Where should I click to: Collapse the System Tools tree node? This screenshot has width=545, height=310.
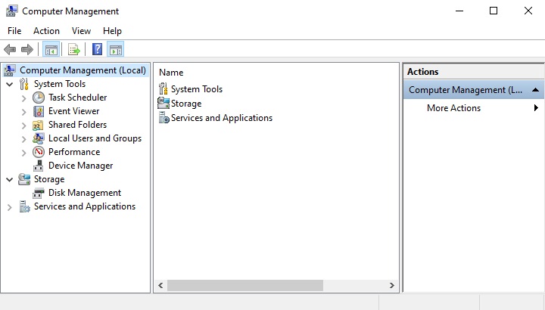point(9,84)
